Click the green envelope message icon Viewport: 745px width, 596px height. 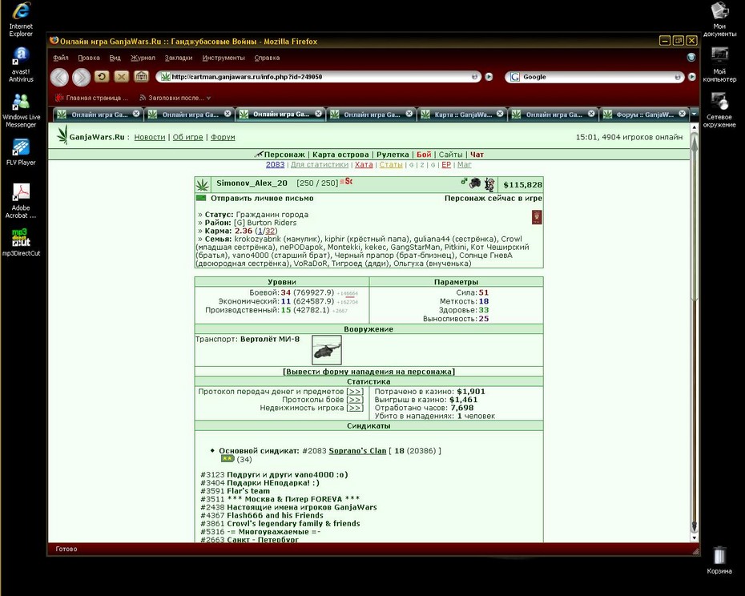pyautogui.click(x=201, y=198)
